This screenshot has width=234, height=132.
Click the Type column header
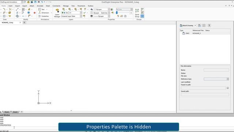[181, 30]
